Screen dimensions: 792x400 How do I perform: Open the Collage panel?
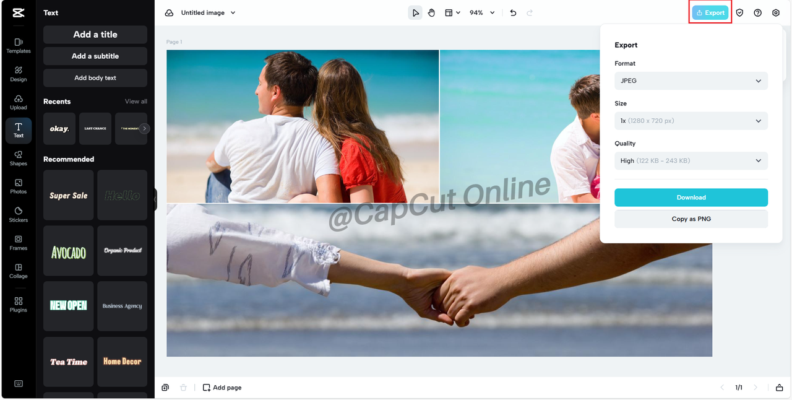tap(19, 271)
